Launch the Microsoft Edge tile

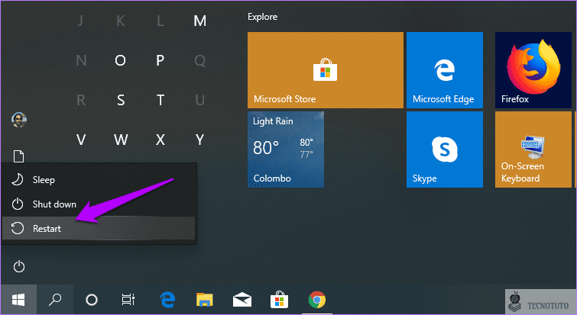tap(445, 70)
